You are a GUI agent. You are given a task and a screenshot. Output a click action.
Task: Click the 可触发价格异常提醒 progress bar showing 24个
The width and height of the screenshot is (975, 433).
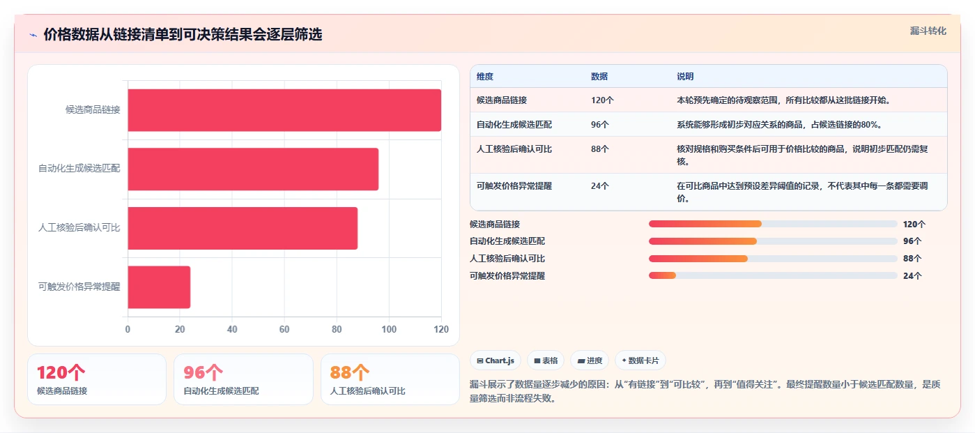(773, 275)
